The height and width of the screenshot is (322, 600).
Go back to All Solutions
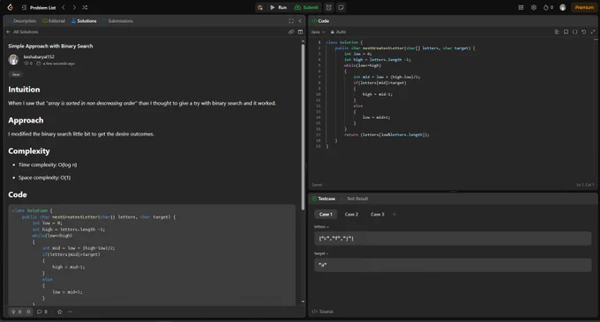pos(22,32)
